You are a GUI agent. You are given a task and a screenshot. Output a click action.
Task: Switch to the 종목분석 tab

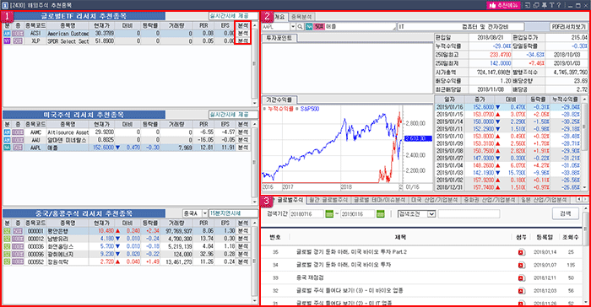[301, 17]
